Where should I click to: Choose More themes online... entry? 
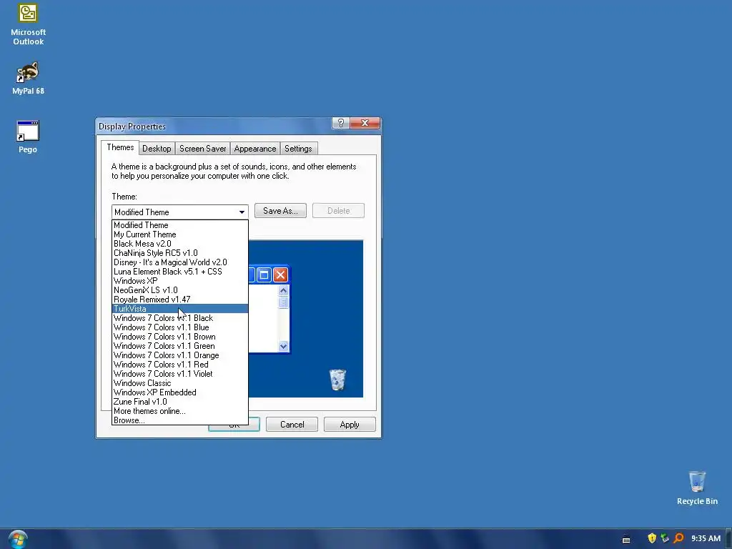point(179,411)
